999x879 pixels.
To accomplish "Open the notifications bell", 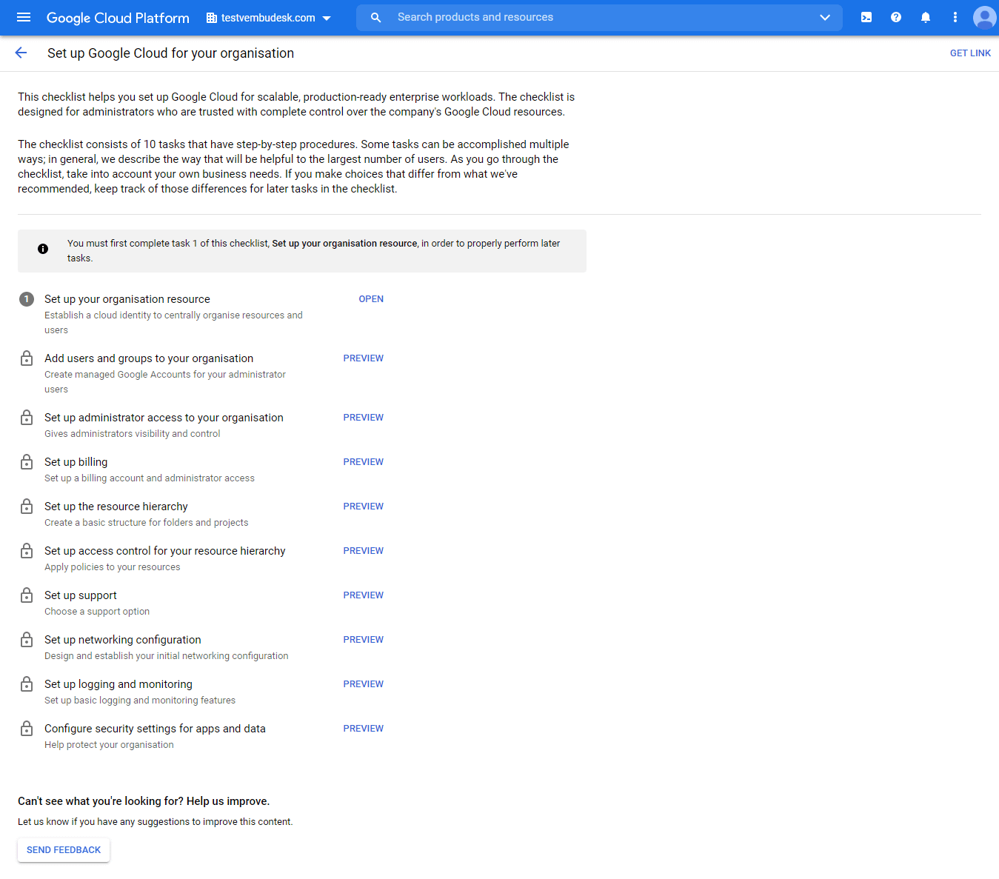I will pyautogui.click(x=926, y=17).
